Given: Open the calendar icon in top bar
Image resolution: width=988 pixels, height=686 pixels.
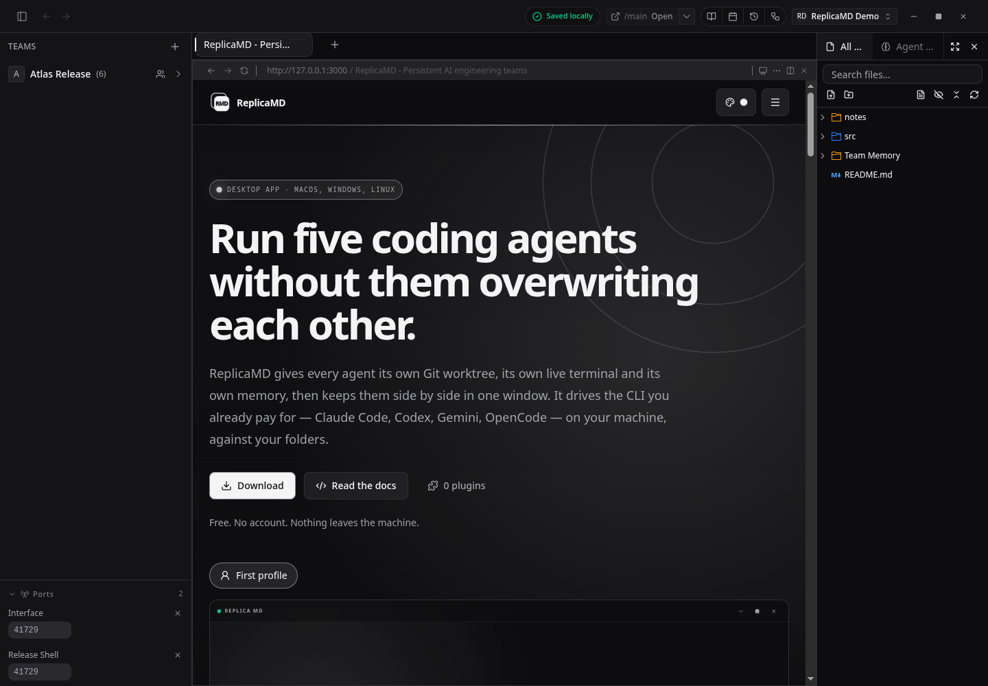Looking at the screenshot, I should click(x=733, y=16).
